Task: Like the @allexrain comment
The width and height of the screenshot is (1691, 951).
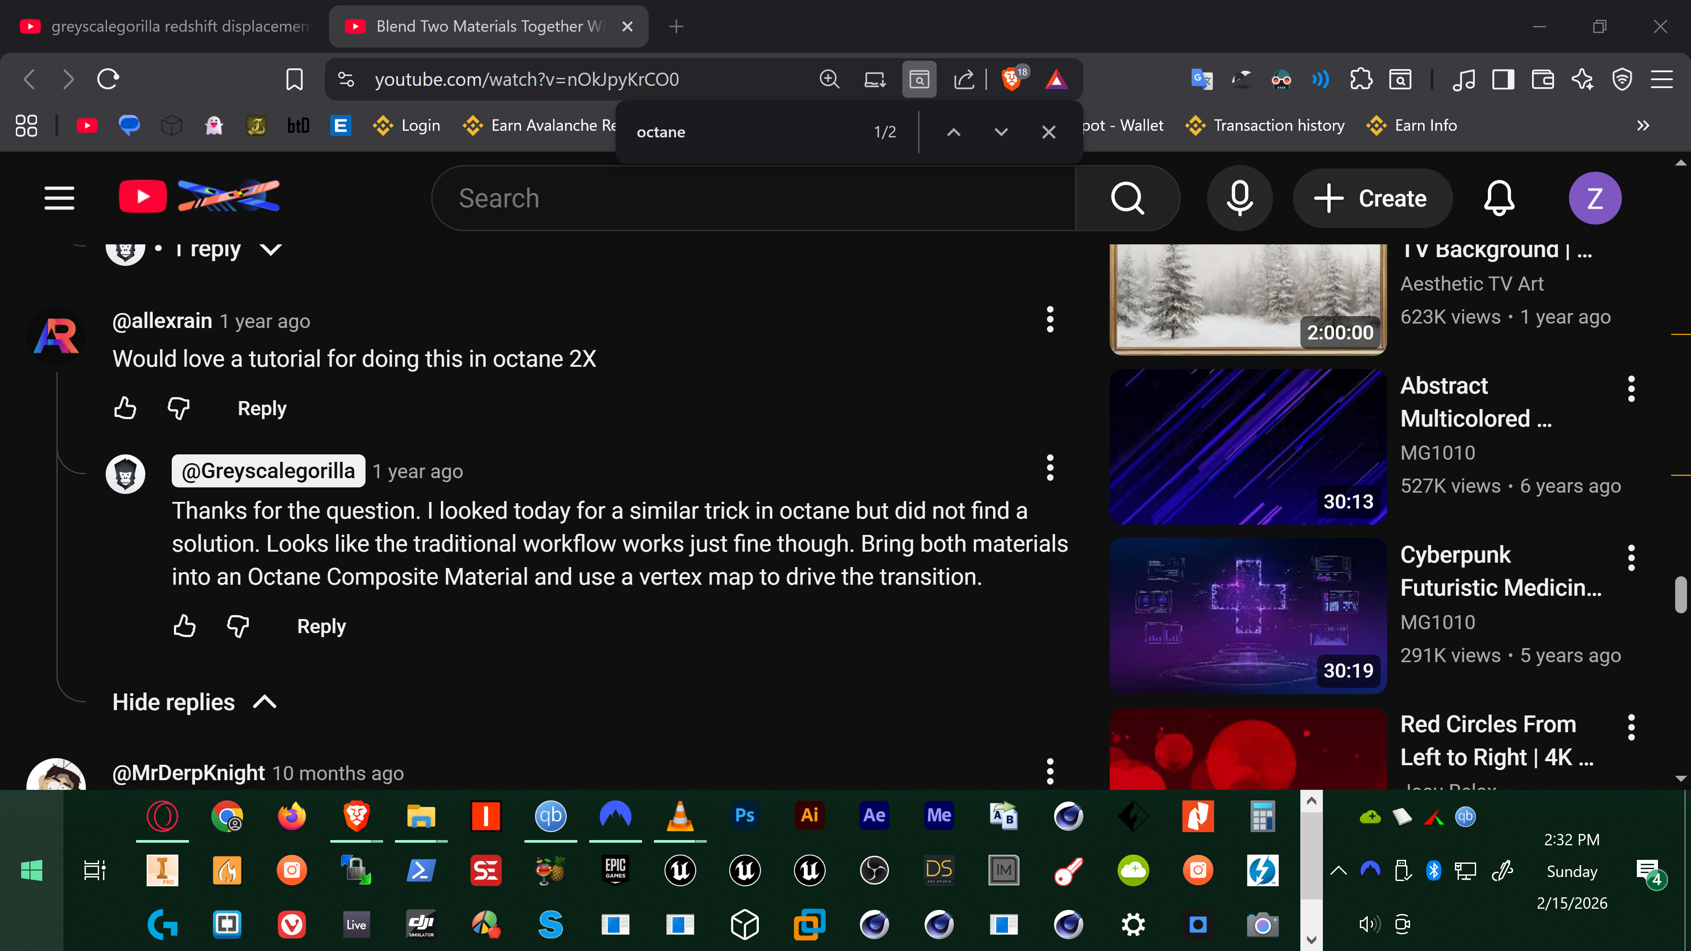Action: (125, 408)
